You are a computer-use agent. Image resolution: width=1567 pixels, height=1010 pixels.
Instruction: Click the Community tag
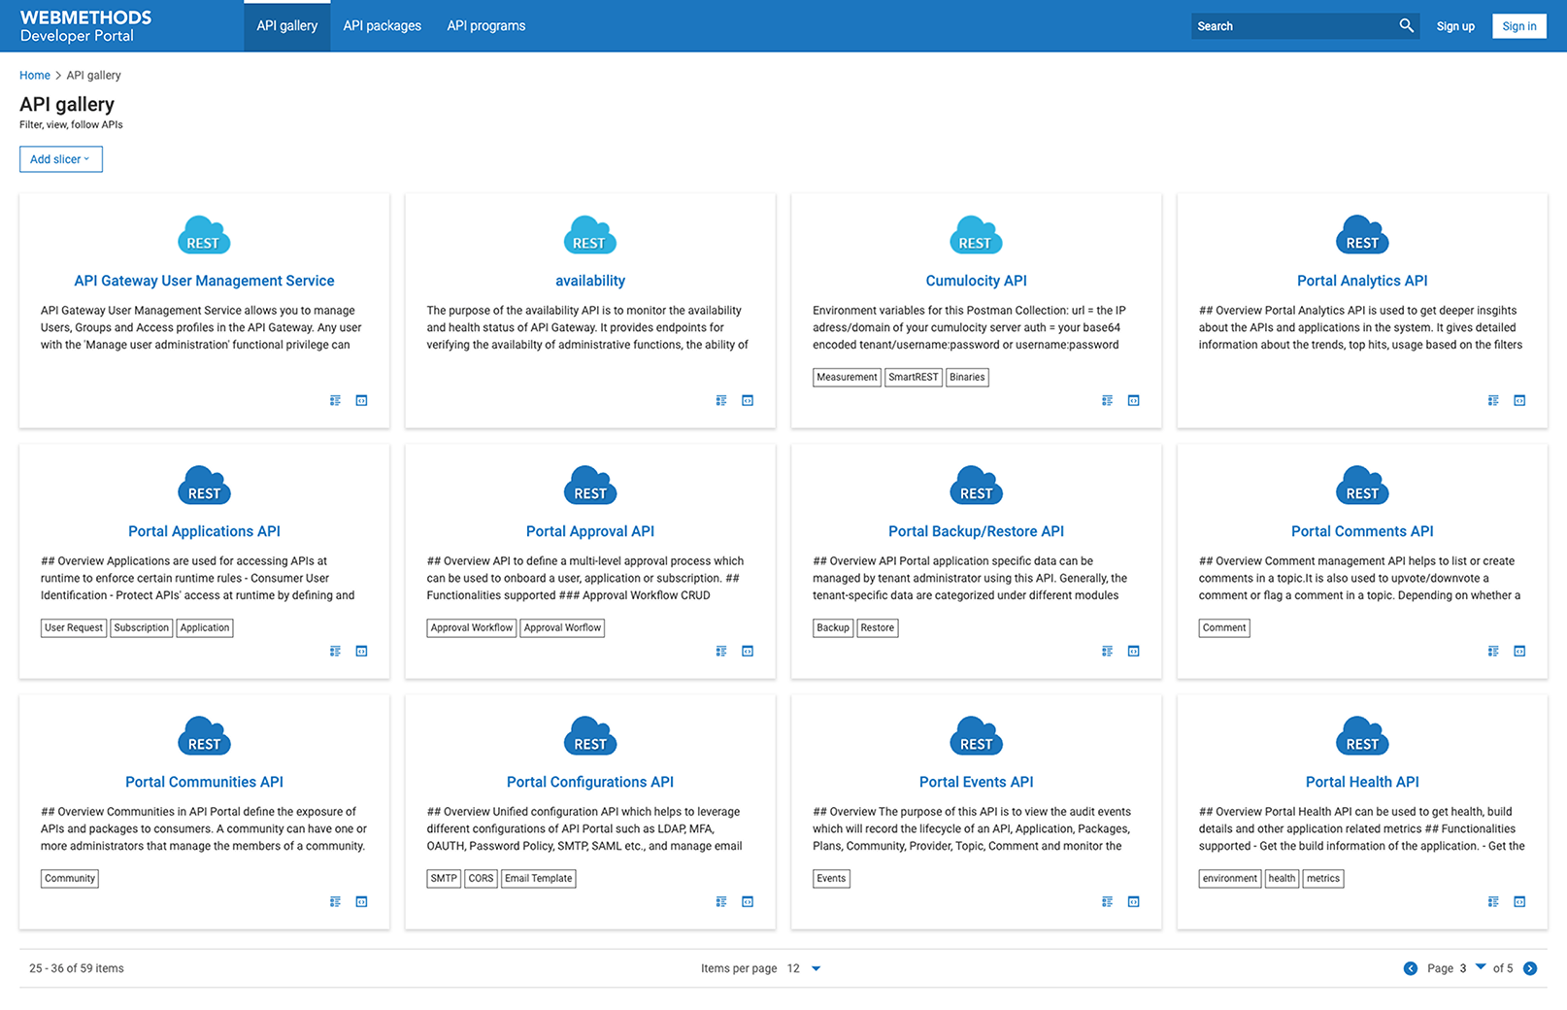(70, 878)
